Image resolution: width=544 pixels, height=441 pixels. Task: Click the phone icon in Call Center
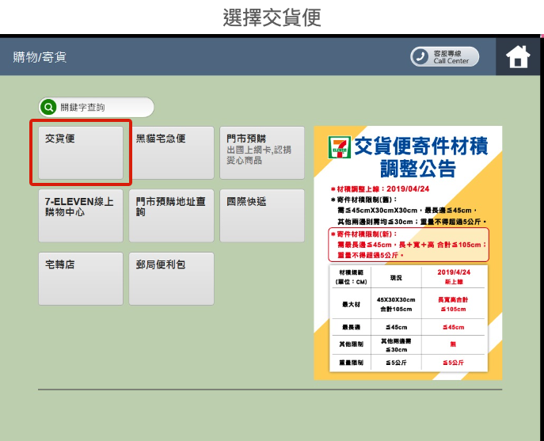click(x=420, y=56)
